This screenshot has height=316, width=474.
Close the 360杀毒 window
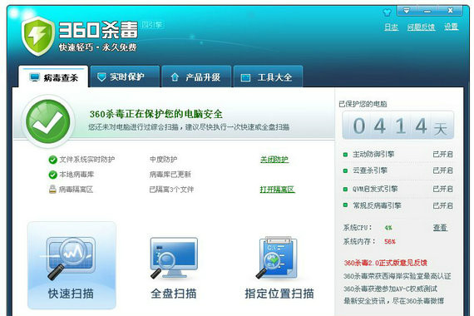tap(450, 11)
